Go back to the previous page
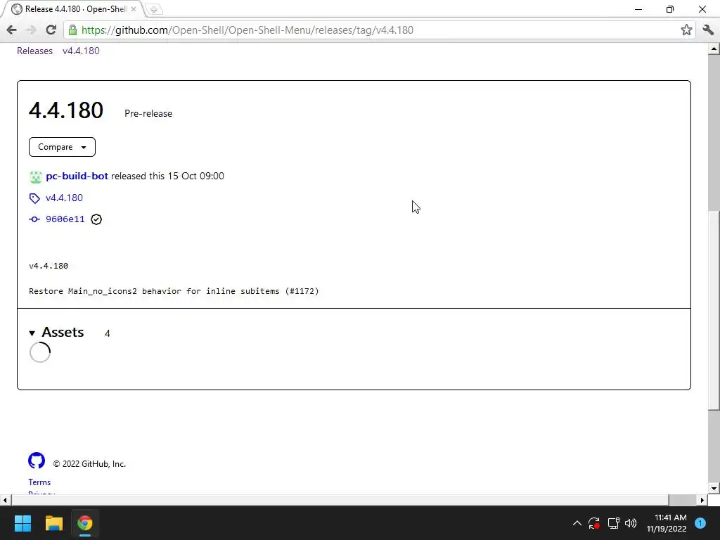 point(11,30)
